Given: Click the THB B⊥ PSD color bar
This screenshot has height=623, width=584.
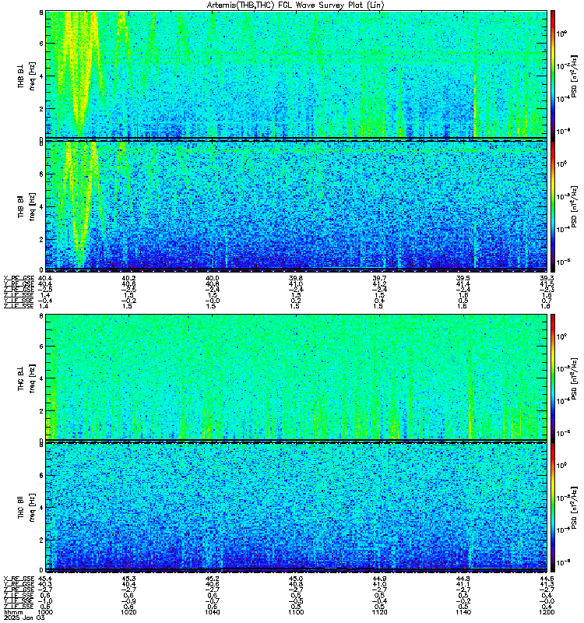Looking at the screenshot, I should (553, 75).
